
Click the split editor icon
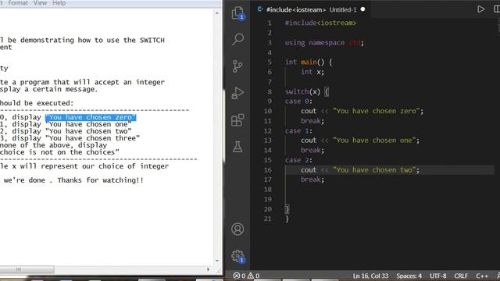[497, 9]
